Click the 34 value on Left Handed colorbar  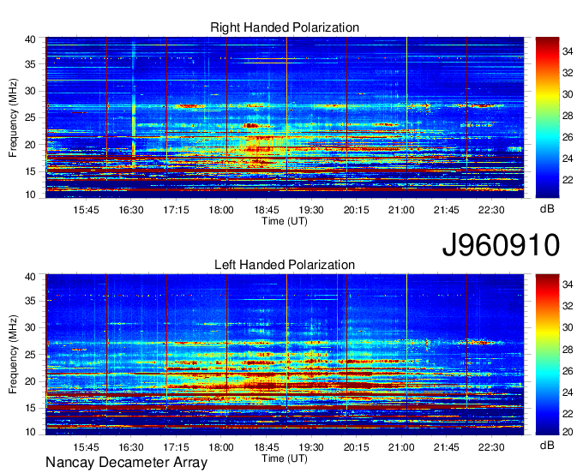[568, 284]
